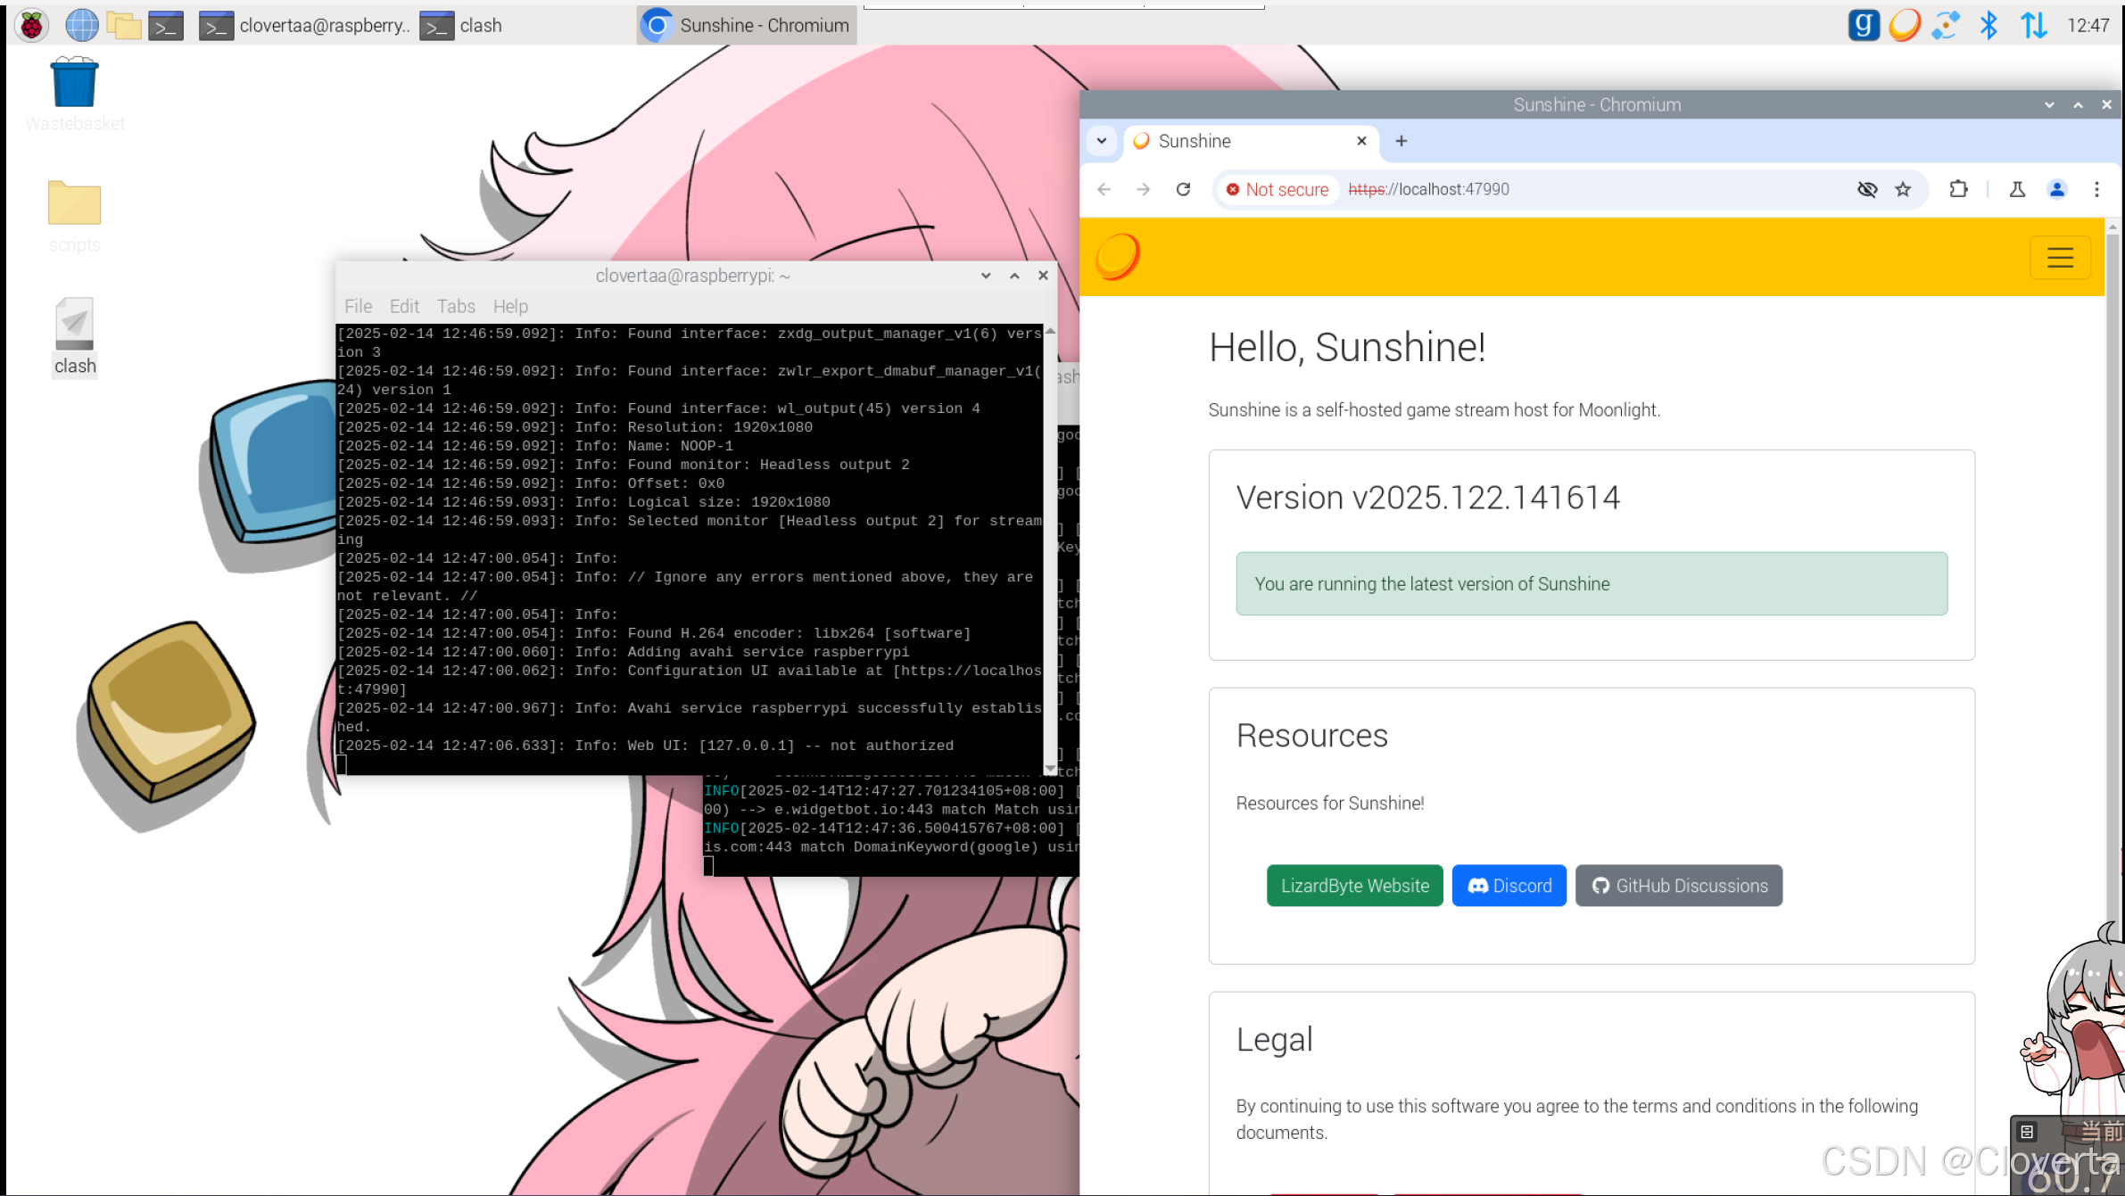Reload the Sunshine page in Chromium
2125x1196 pixels.
[x=1183, y=189]
